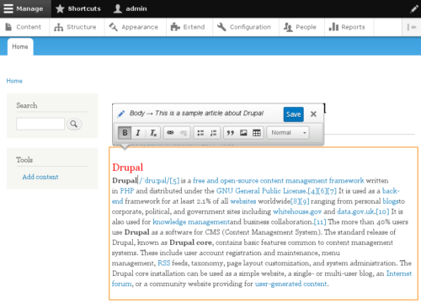The height and width of the screenshot is (303, 421).
Task: Open the admin user menu
Action: pos(130,8)
